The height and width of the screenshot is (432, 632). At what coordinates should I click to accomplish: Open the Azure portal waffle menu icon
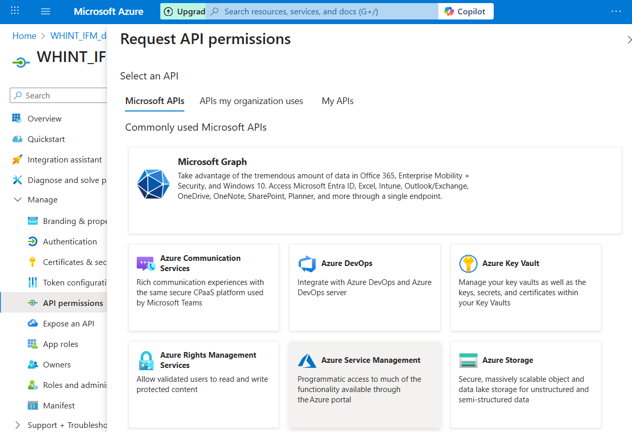(15, 11)
